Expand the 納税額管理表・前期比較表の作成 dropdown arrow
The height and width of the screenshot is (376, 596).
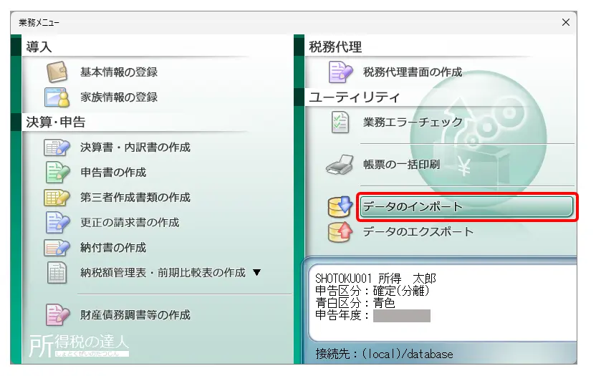[x=257, y=273]
